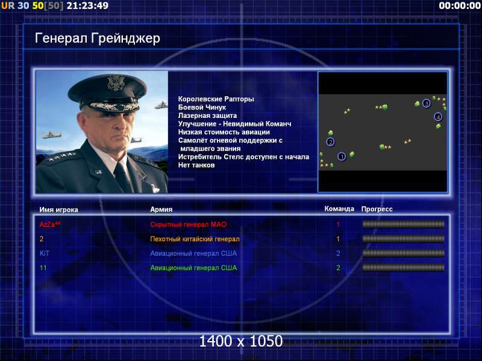Screen dimensions: 482x361
Task: Click the clock reading 21:23:49
Action: point(87,5)
